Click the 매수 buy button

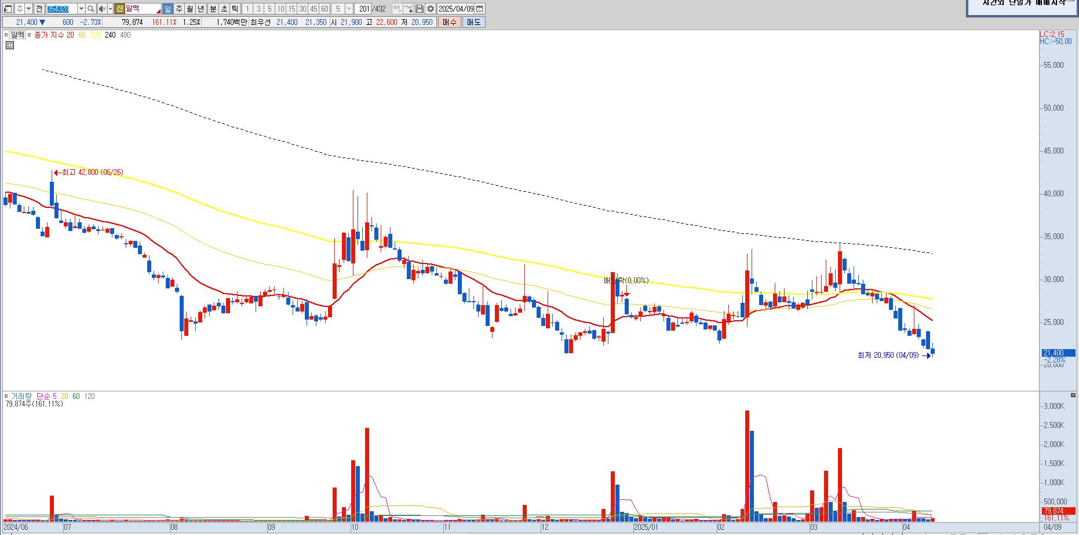(450, 22)
